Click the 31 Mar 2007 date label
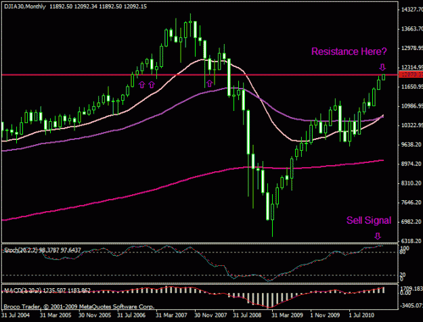 (171, 315)
